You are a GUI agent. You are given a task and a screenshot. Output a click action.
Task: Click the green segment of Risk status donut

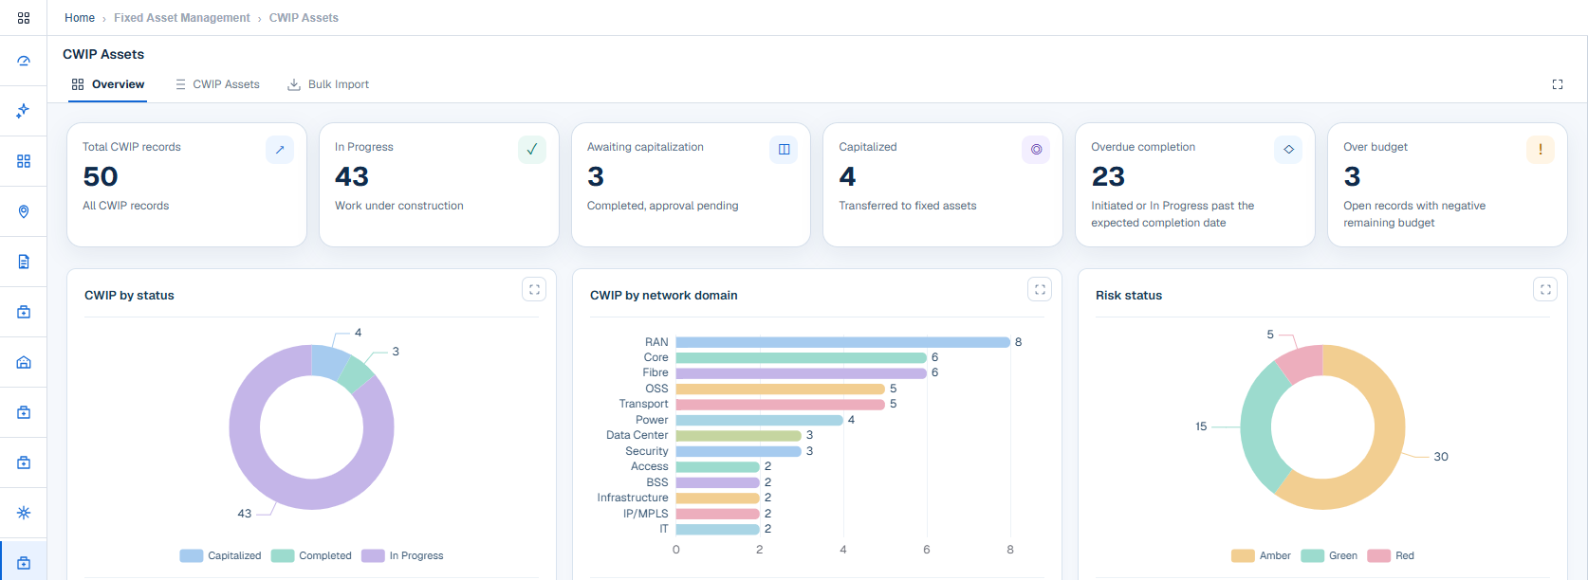[x=1257, y=426]
